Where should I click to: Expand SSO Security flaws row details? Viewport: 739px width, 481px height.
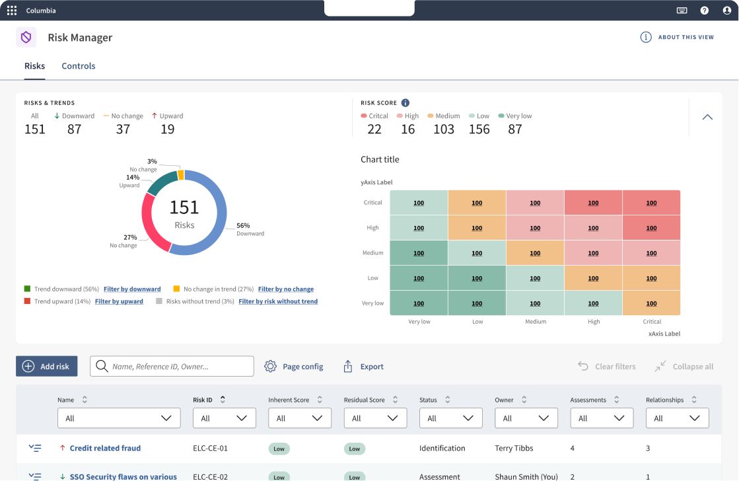tap(35, 476)
